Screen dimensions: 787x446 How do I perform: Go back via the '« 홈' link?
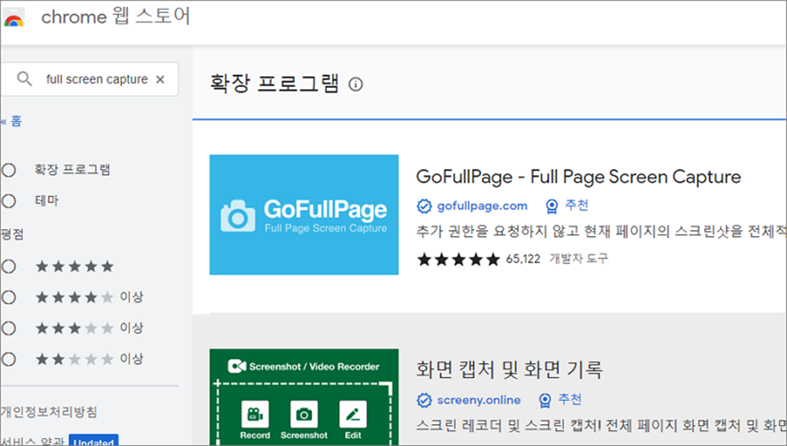(11, 122)
